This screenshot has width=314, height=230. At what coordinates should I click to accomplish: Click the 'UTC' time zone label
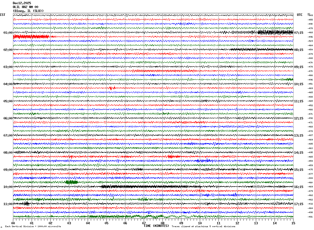coord(300,15)
